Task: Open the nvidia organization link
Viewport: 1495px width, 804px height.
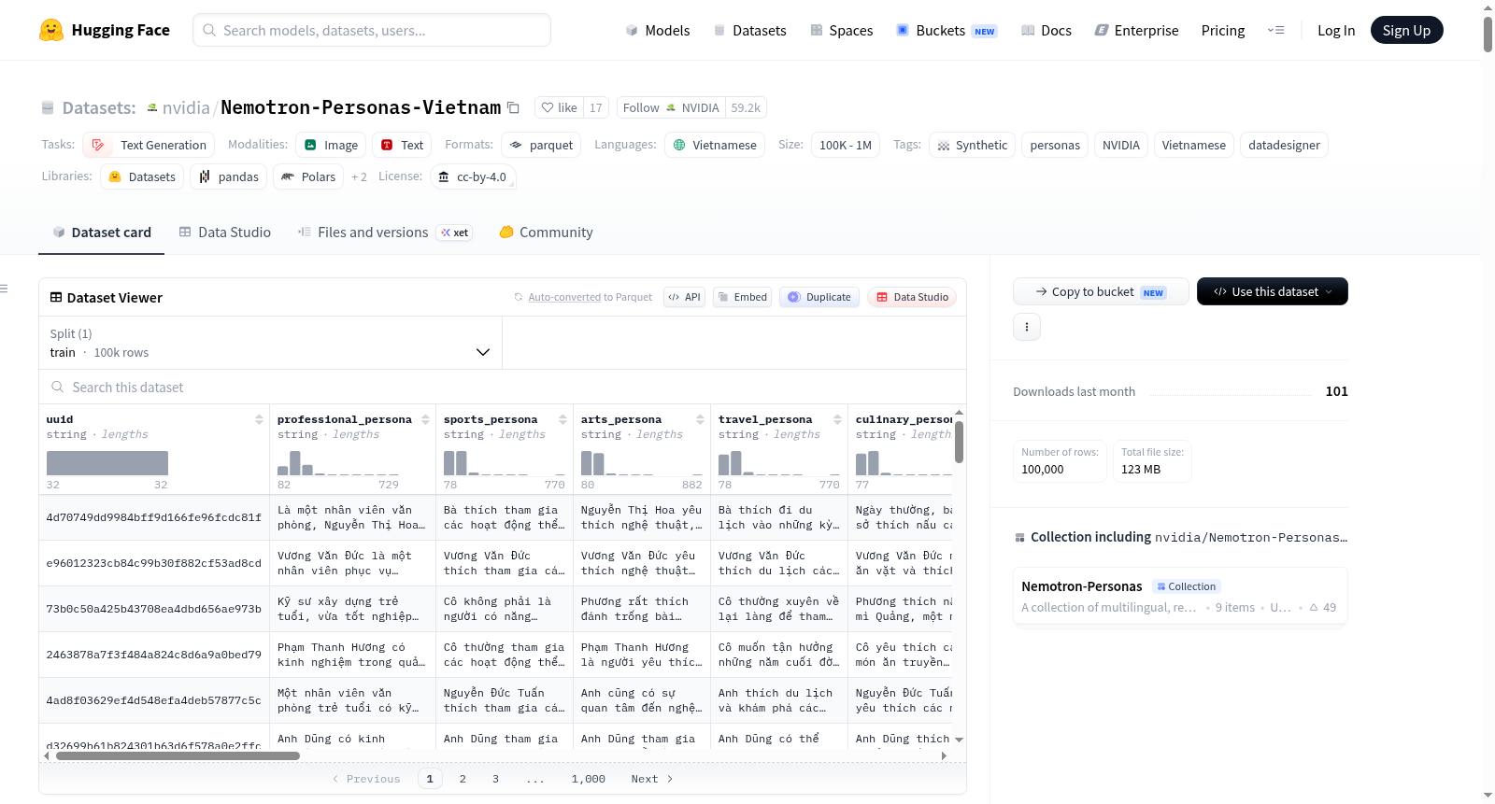Action: pos(186,107)
